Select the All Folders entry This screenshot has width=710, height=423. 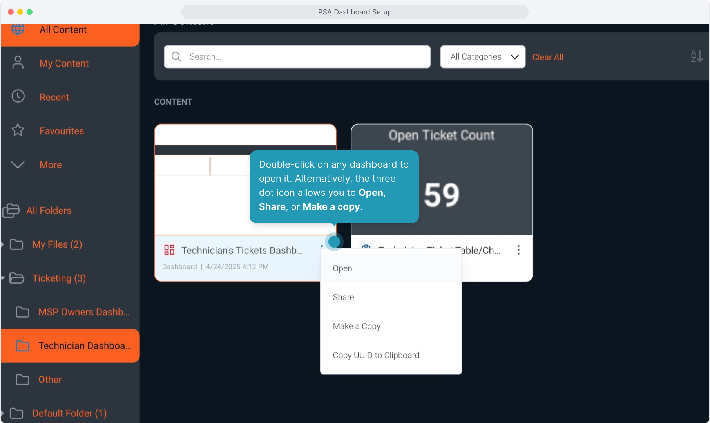49,211
